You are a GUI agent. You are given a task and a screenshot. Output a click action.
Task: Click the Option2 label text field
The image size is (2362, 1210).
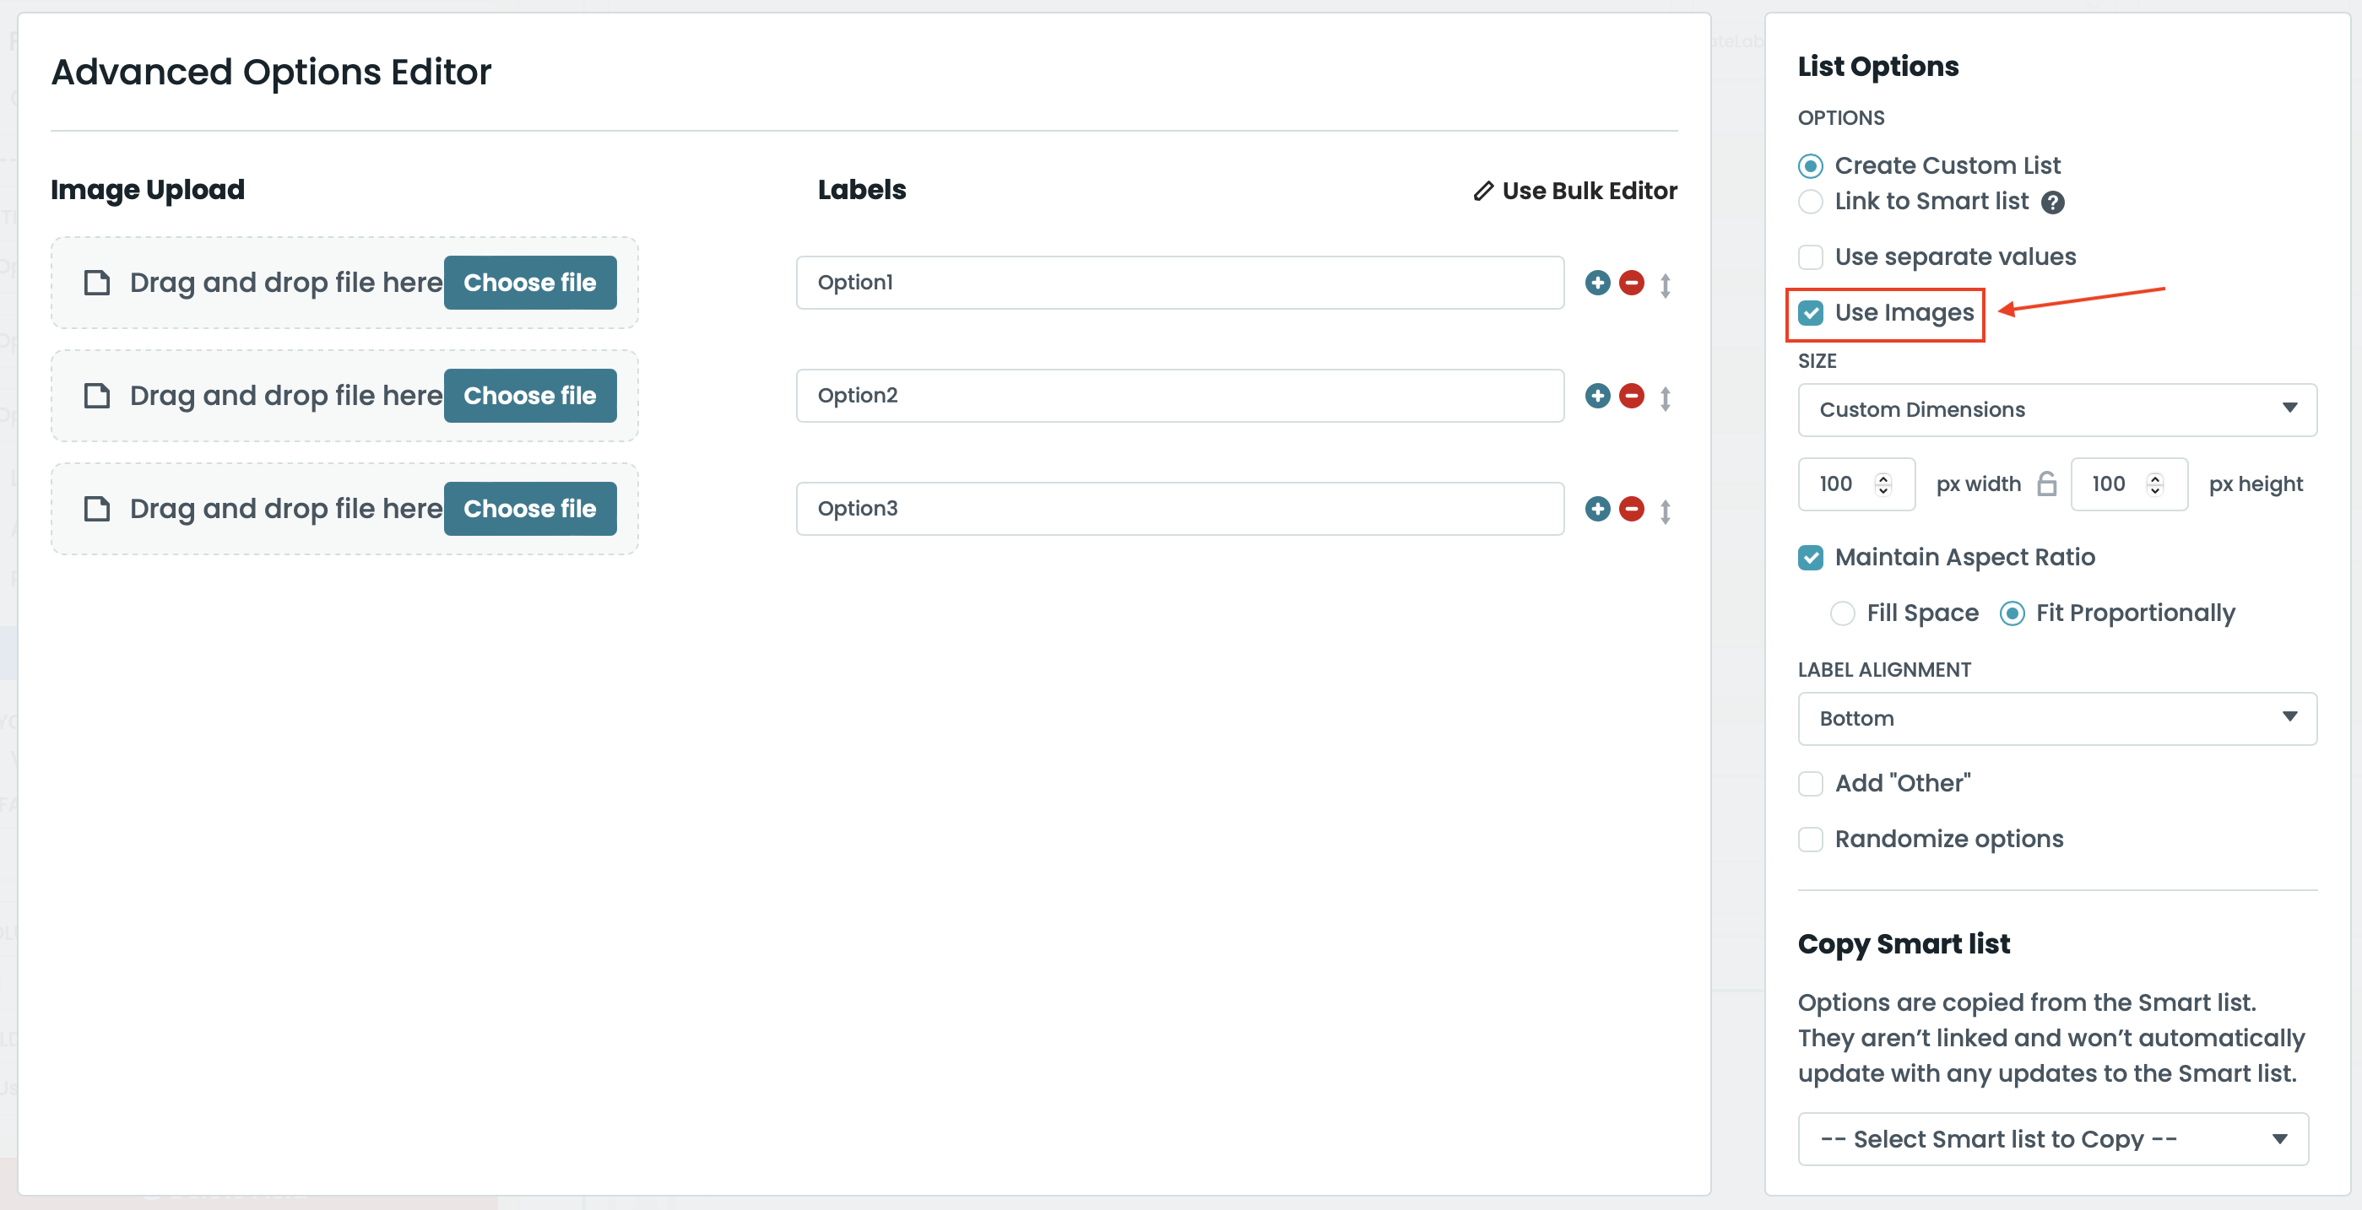tap(1179, 396)
